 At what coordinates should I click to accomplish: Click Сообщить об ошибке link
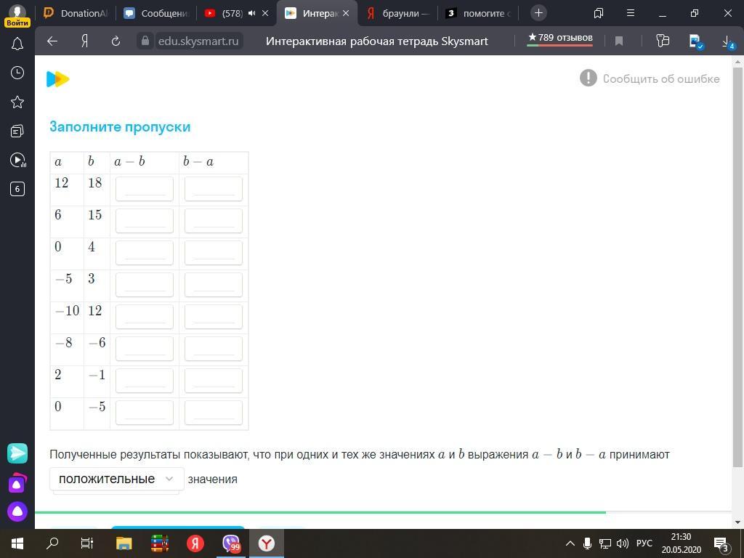(661, 78)
